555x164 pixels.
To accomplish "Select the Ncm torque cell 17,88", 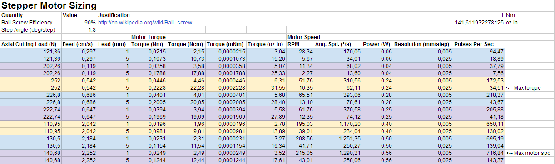I will point(186,73).
